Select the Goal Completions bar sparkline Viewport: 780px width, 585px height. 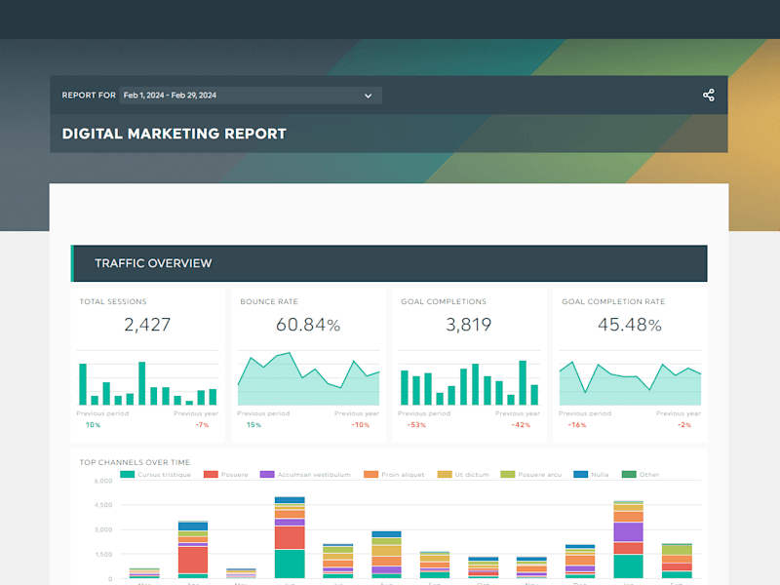click(470, 382)
